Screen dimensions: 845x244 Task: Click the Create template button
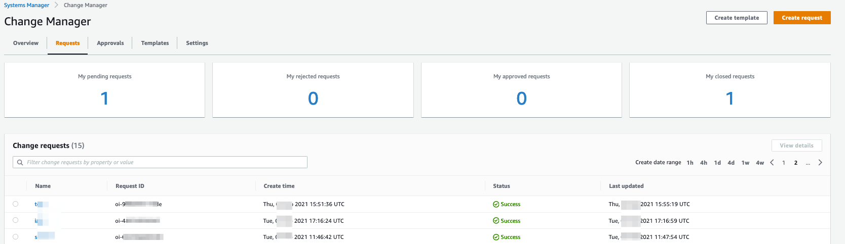pos(737,18)
